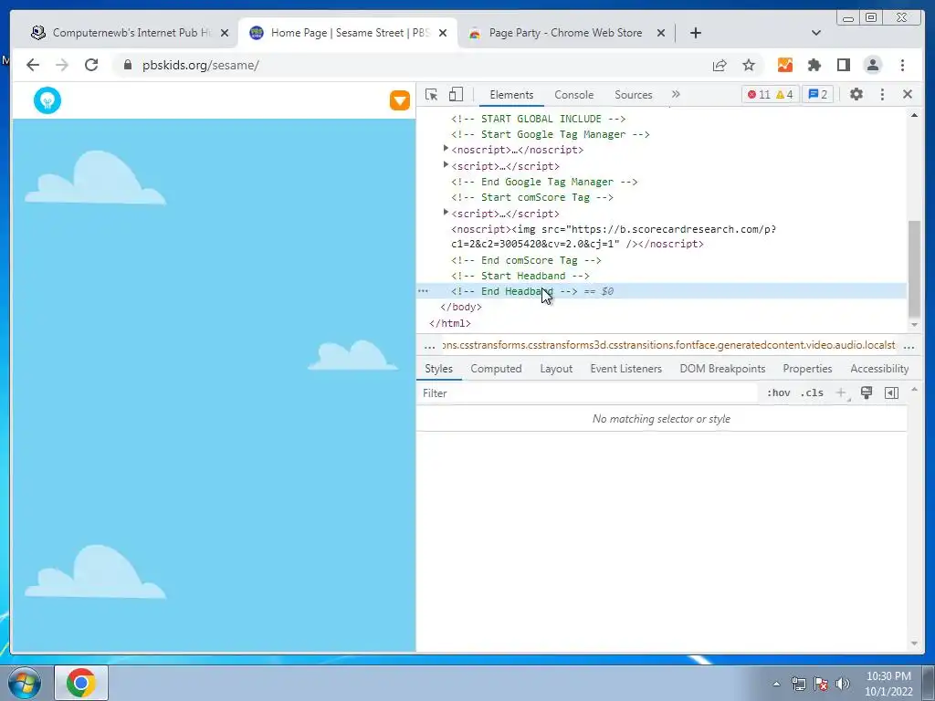Select the Start Google Tag Manager comment

[x=550, y=135]
